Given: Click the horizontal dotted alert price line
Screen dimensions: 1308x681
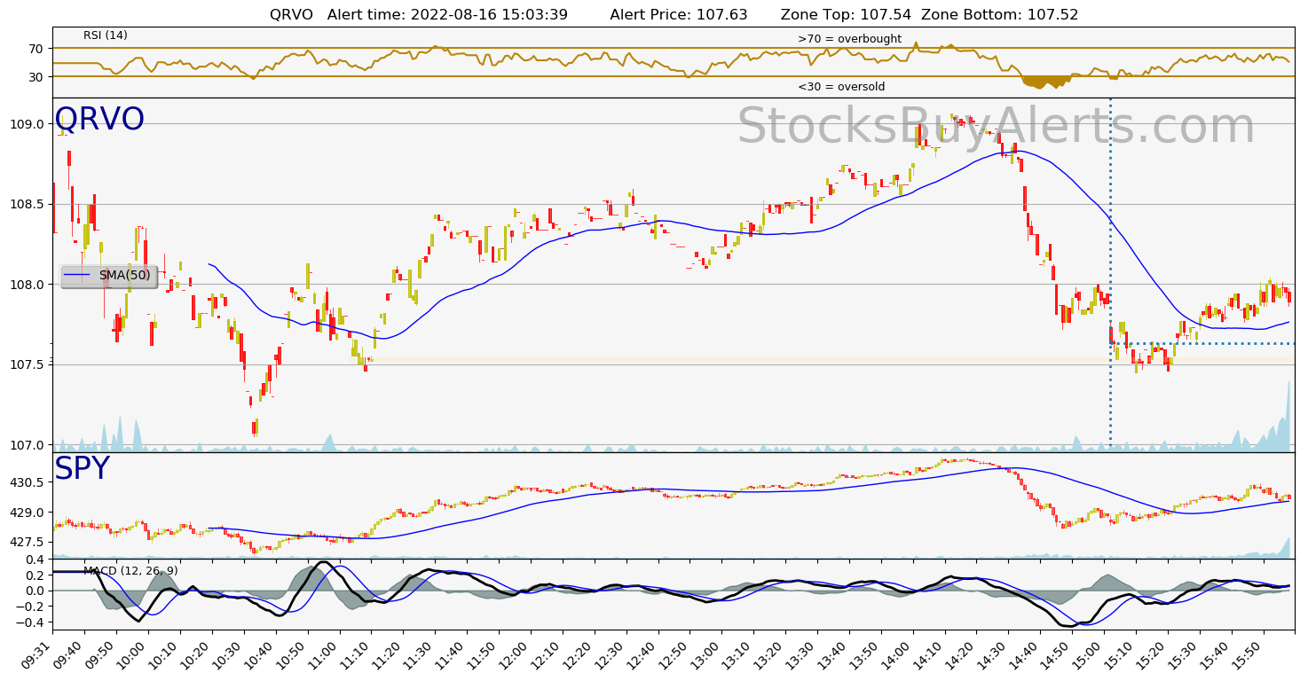Looking at the screenshot, I should pos(1202,343).
